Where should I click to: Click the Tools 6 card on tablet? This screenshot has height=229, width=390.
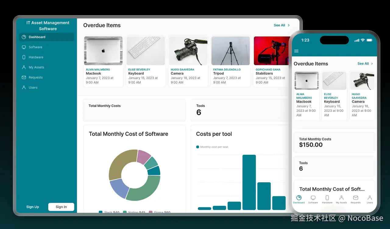pyautogui.click(x=239, y=110)
